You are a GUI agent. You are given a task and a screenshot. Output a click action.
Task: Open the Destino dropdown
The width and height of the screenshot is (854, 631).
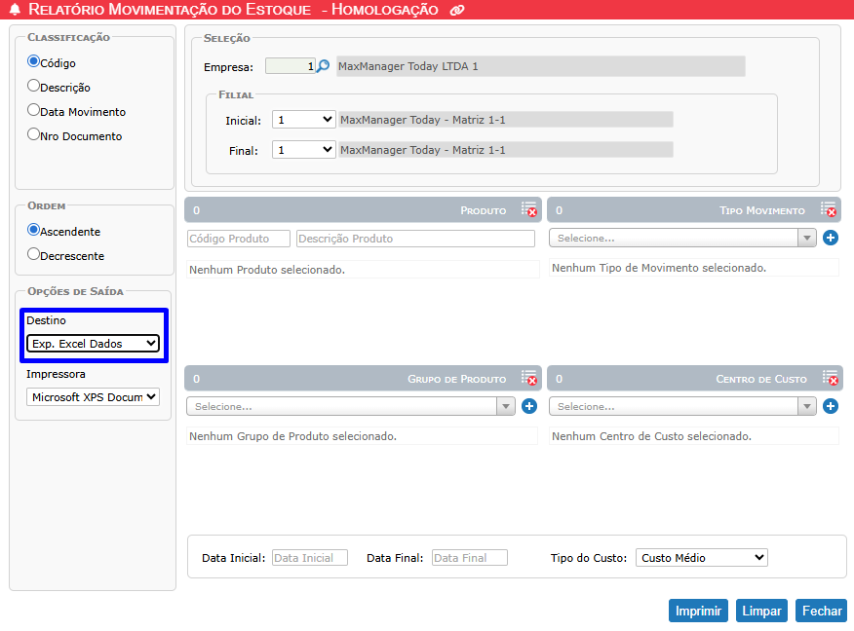click(x=94, y=343)
